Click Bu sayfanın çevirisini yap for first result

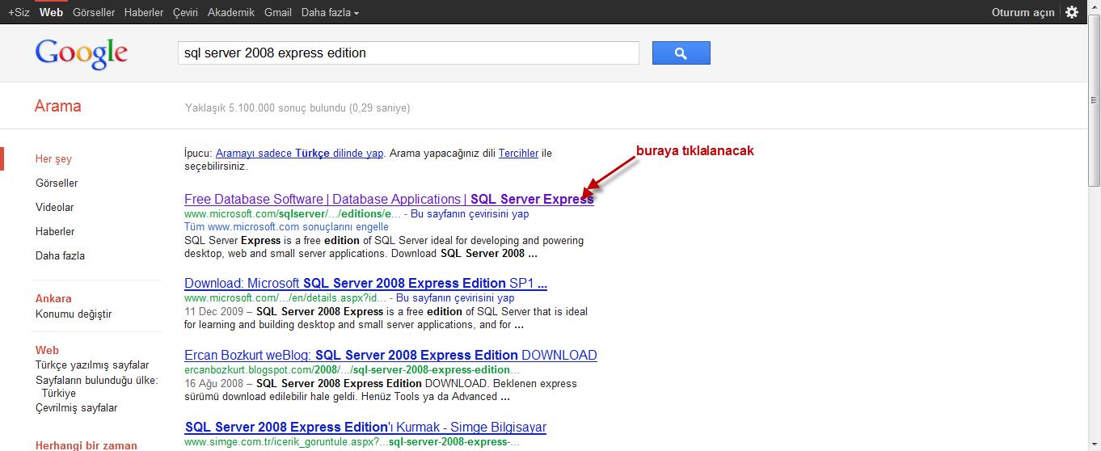470,214
